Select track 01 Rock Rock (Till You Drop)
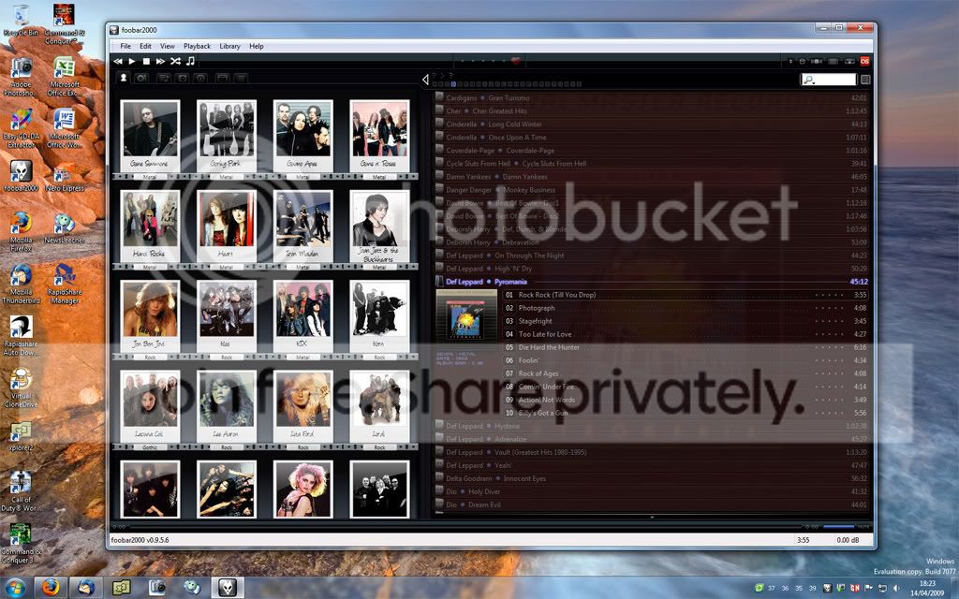 click(686, 295)
